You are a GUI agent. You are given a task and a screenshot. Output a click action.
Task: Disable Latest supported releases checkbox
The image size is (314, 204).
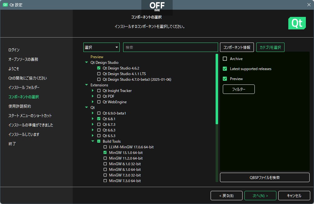click(225, 69)
